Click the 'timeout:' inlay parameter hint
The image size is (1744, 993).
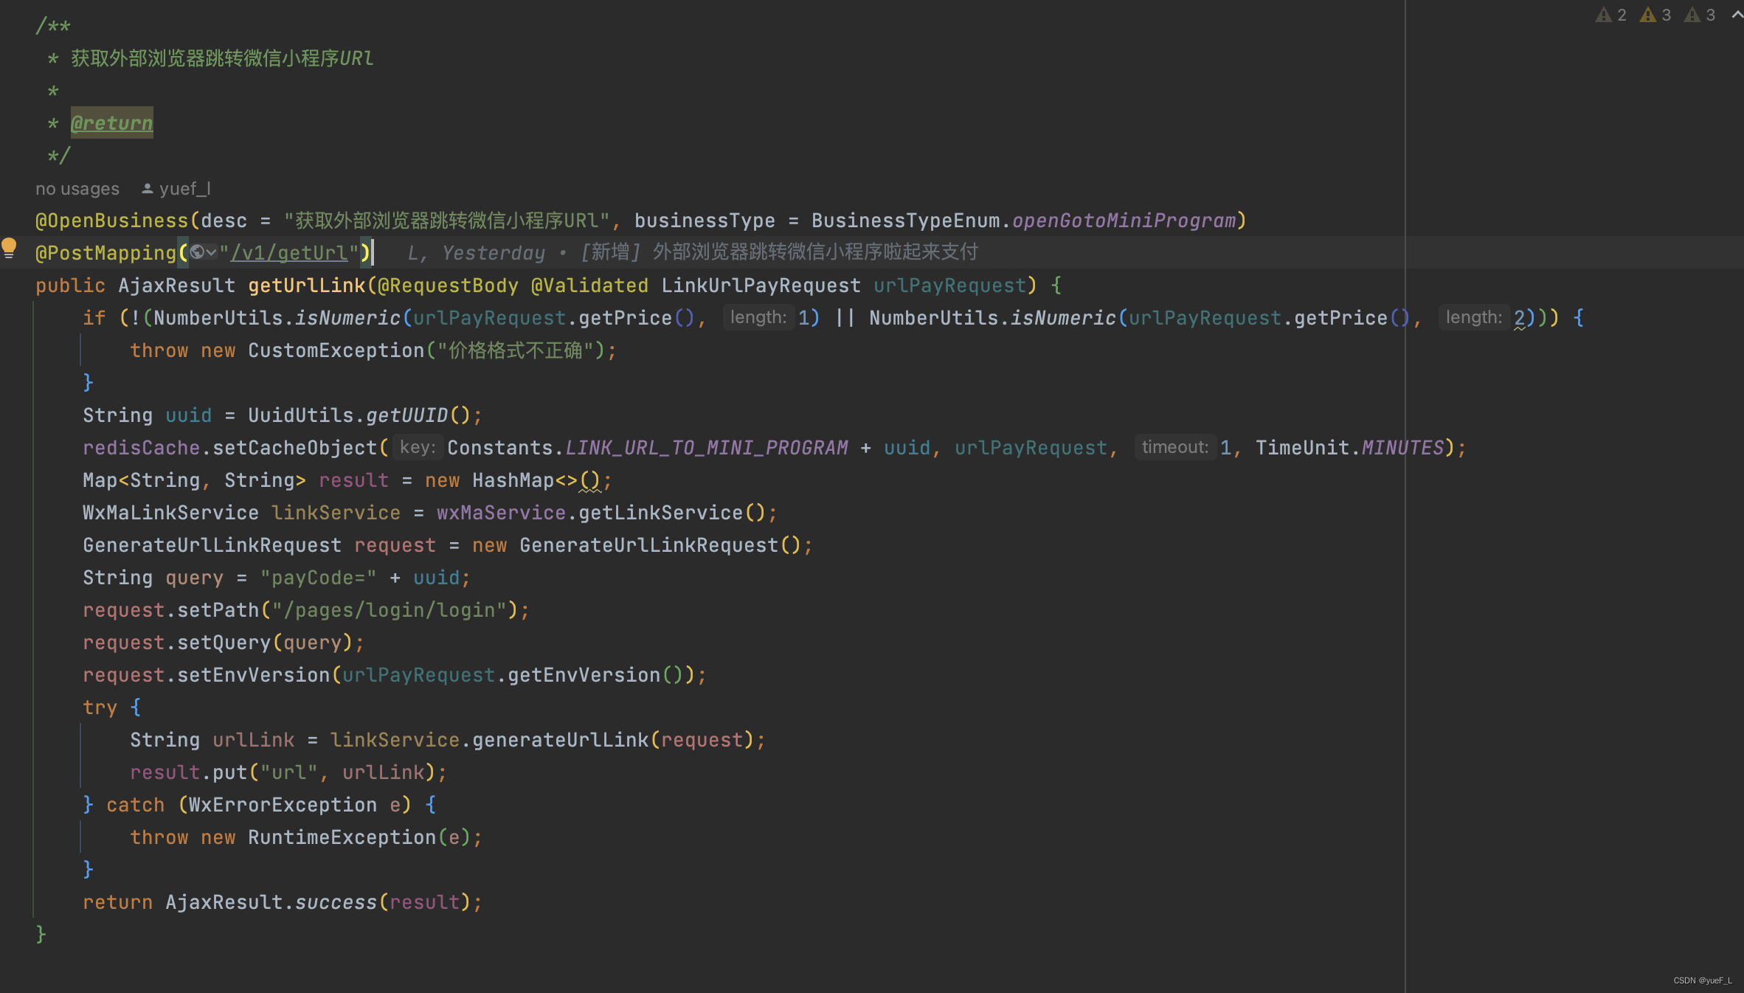(1174, 447)
